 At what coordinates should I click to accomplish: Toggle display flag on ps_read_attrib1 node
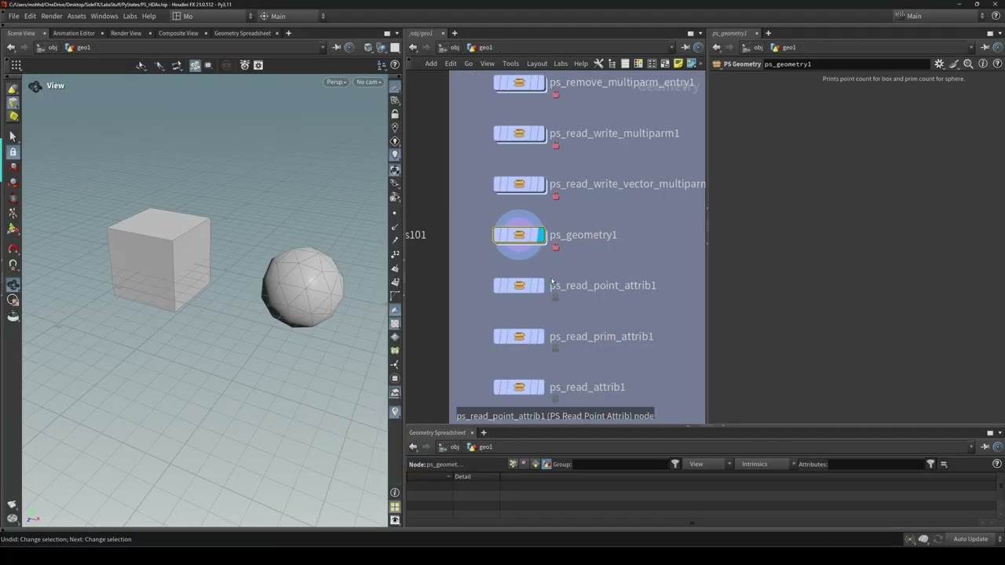click(540, 387)
